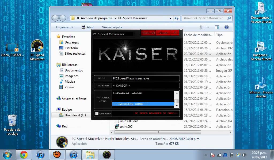This screenshot has width=274, height=160.
Task: Expand the address bar history dropdown
Action: click(170, 18)
